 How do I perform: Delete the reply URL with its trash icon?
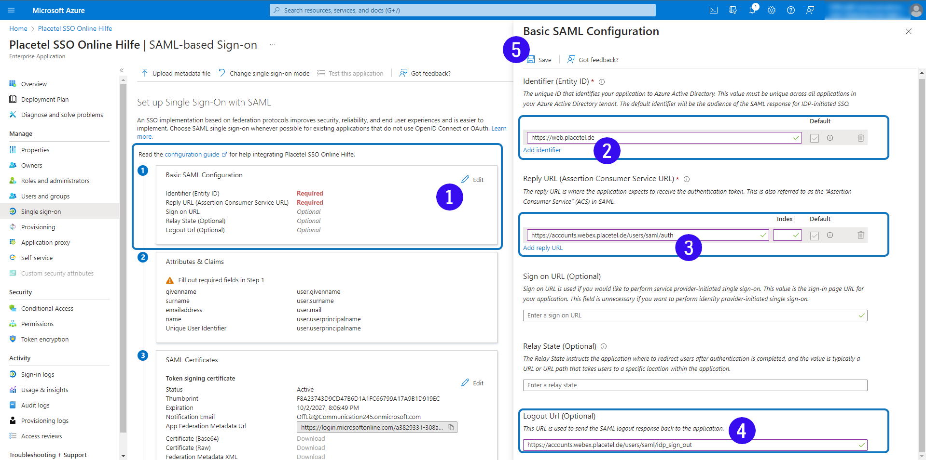[x=861, y=235]
